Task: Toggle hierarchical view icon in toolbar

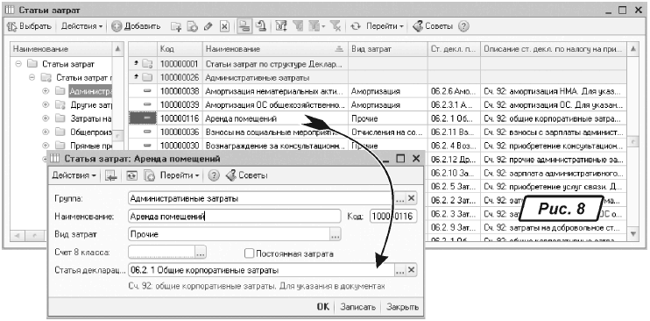Action: click(x=245, y=26)
